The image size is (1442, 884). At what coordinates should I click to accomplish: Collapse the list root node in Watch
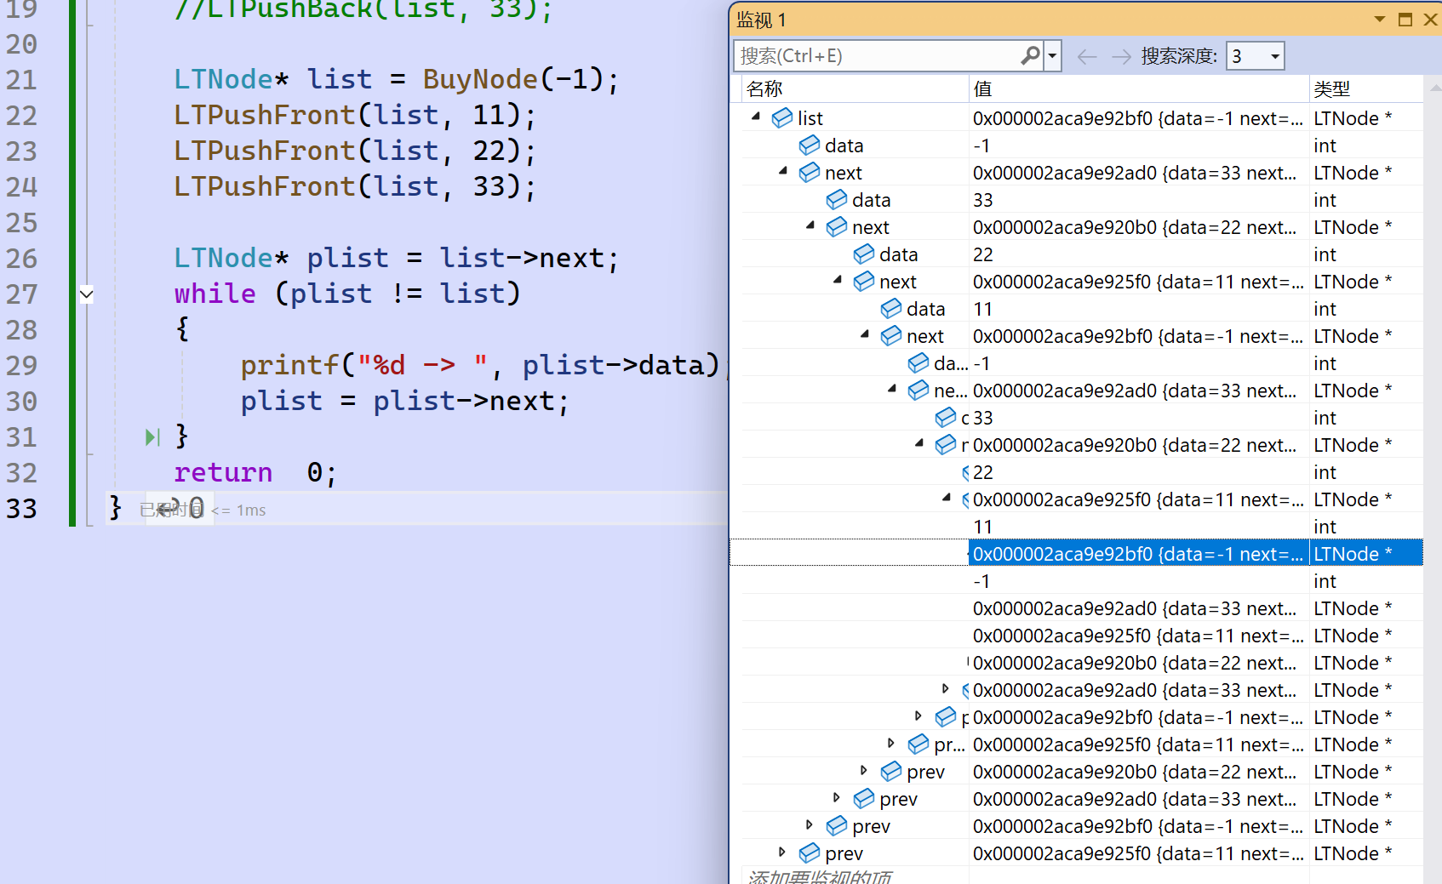755,117
